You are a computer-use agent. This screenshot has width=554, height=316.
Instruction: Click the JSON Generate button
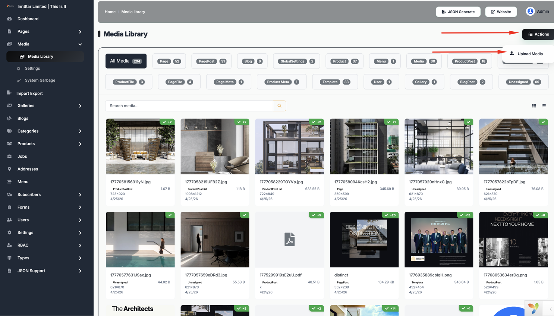click(458, 12)
